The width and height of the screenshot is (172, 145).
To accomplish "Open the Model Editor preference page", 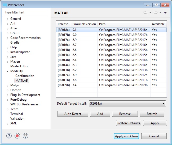I will point(19,66).
